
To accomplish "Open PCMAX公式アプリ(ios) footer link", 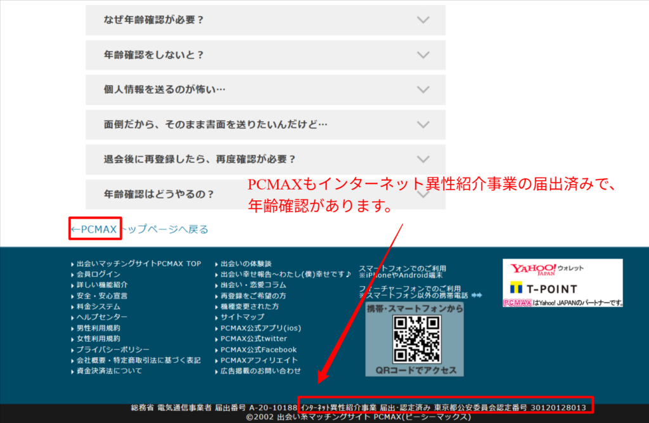I will coord(260,328).
